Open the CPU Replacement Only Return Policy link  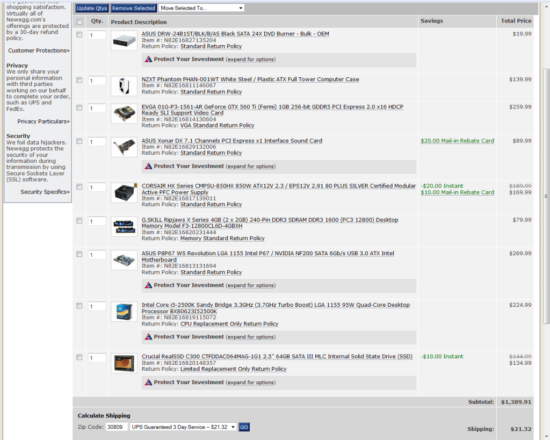point(229,324)
